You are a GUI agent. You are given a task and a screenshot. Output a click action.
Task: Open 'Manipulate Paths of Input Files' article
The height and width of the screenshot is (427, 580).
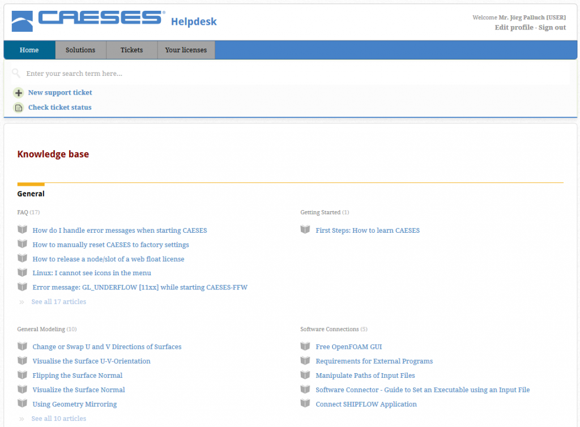(x=365, y=375)
